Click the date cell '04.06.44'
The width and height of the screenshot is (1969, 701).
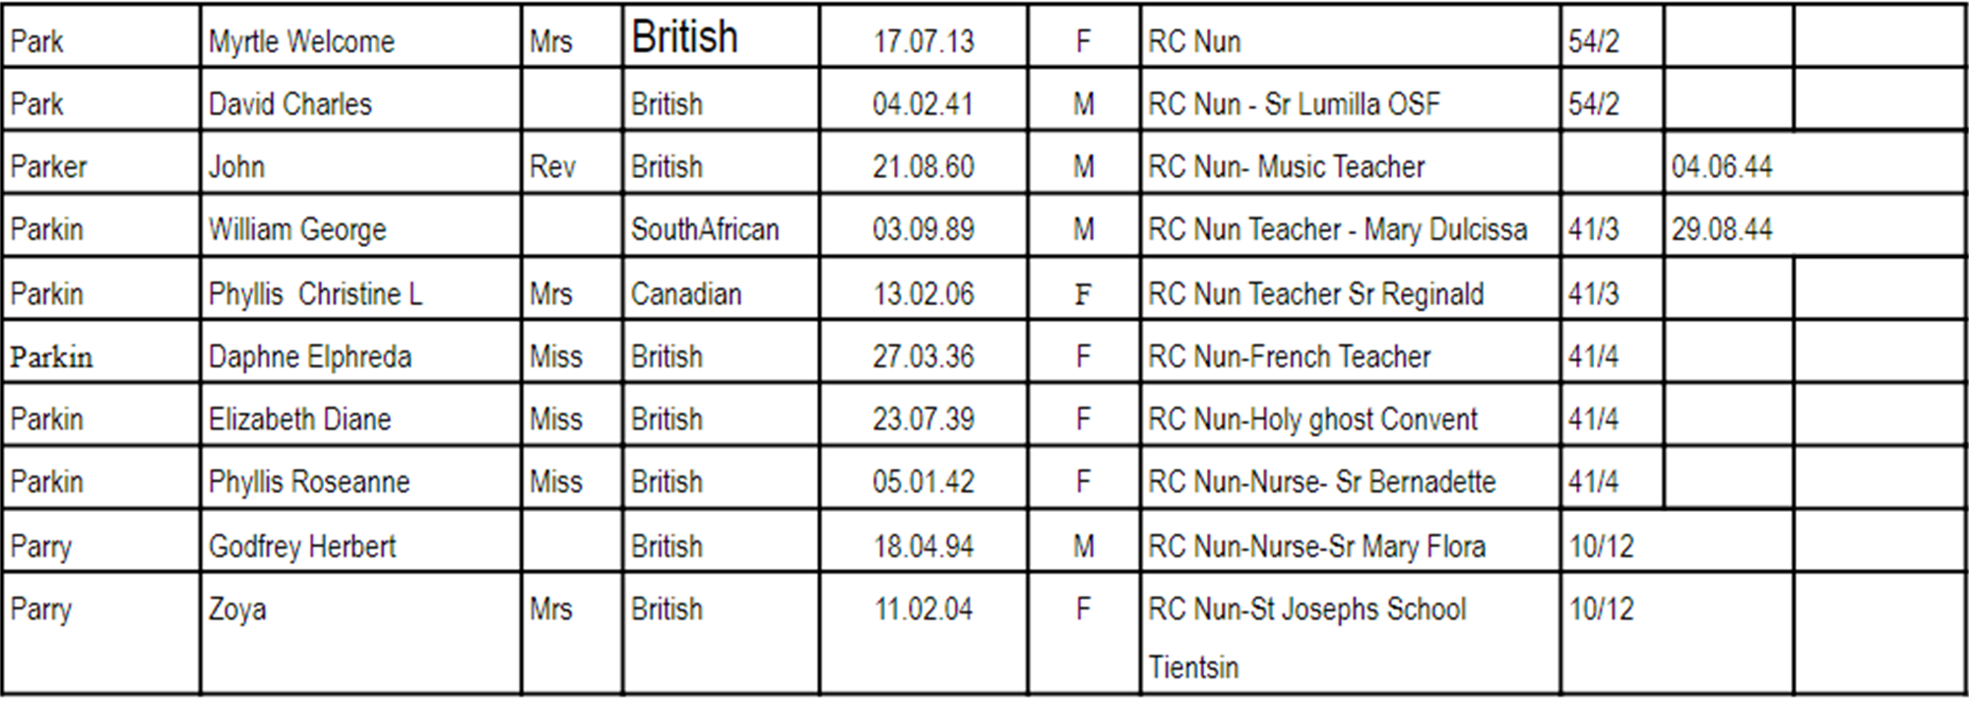coord(1814,162)
